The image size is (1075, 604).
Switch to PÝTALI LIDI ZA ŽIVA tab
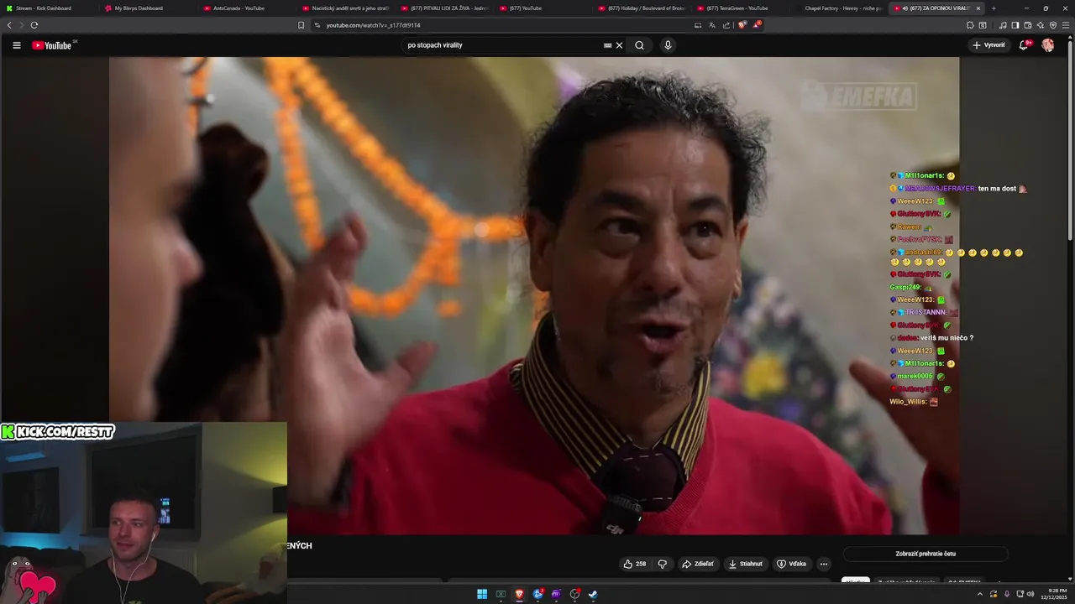coord(445,8)
